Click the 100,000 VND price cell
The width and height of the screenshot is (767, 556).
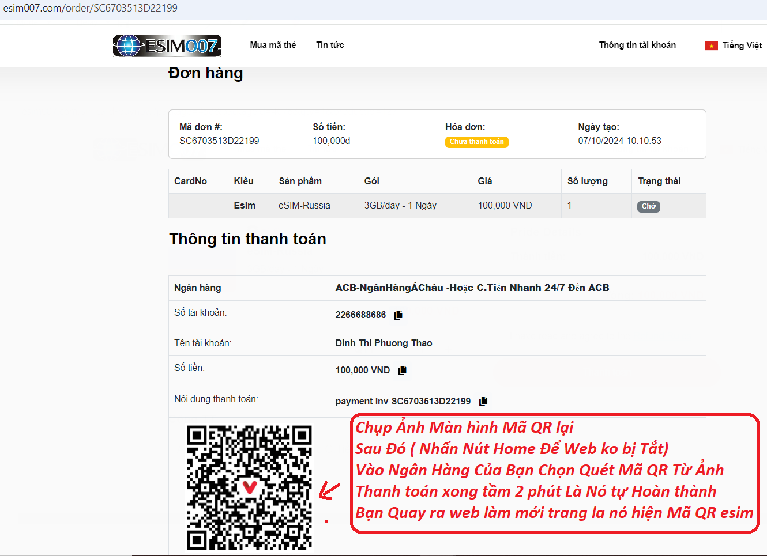(517, 206)
